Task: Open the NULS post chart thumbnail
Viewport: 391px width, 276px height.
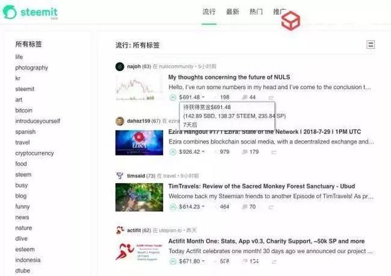Action: 139,88
